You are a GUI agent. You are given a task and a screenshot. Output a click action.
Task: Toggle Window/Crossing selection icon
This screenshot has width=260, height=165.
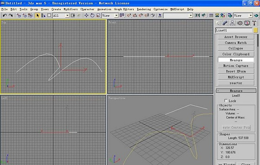(x=73, y=16)
